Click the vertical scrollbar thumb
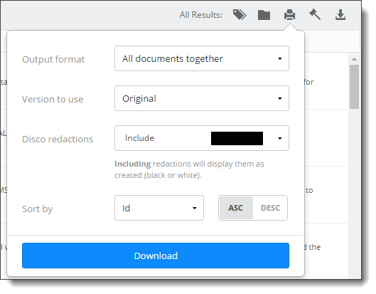 (354, 87)
